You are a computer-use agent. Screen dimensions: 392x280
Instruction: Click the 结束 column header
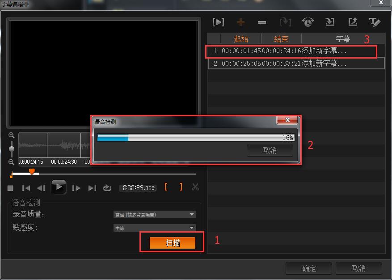[x=281, y=39]
